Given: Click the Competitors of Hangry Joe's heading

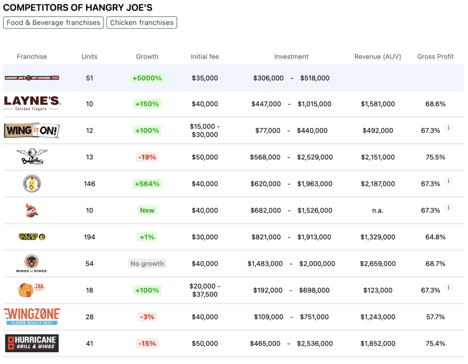Looking at the screenshot, I should pyautogui.click(x=78, y=7).
